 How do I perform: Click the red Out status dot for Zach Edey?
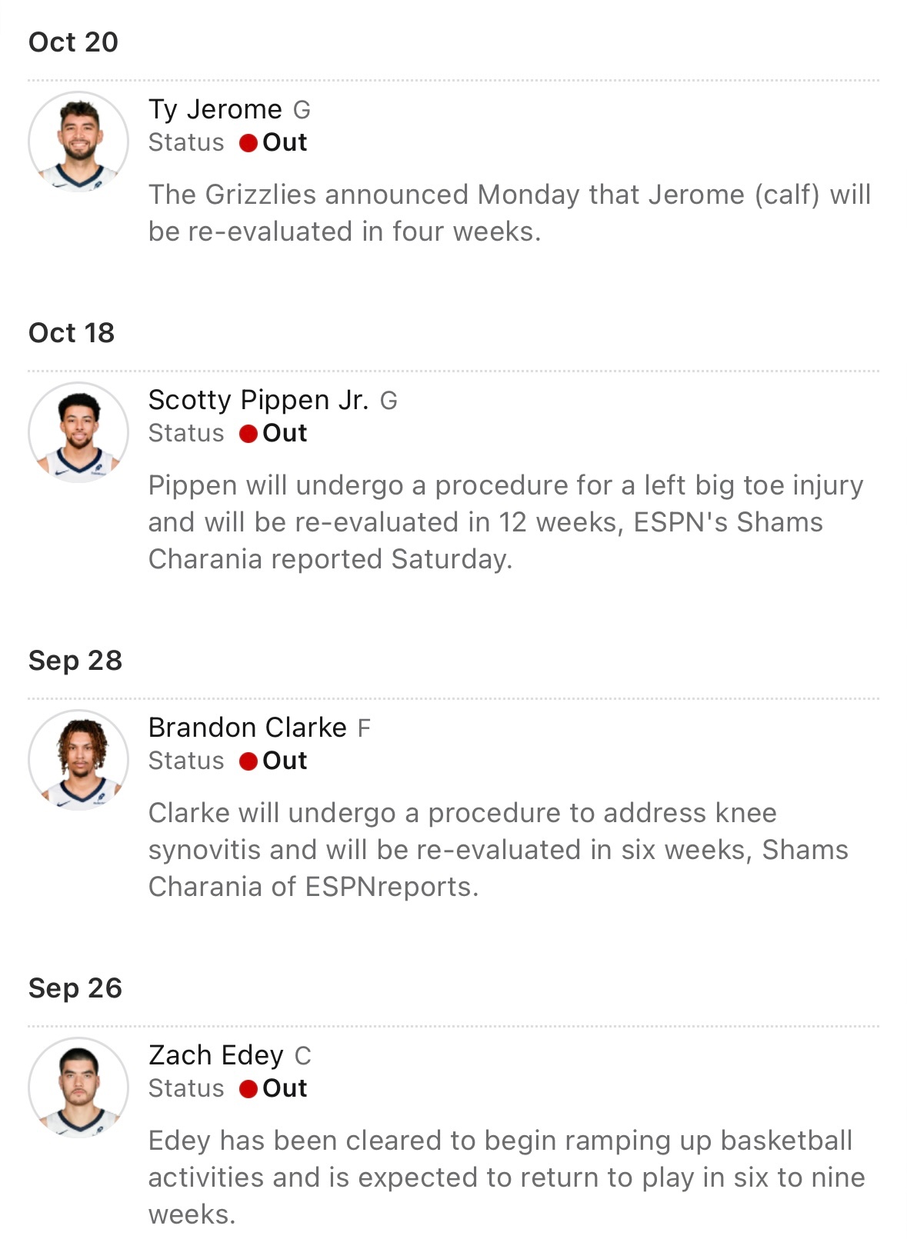click(x=248, y=1089)
